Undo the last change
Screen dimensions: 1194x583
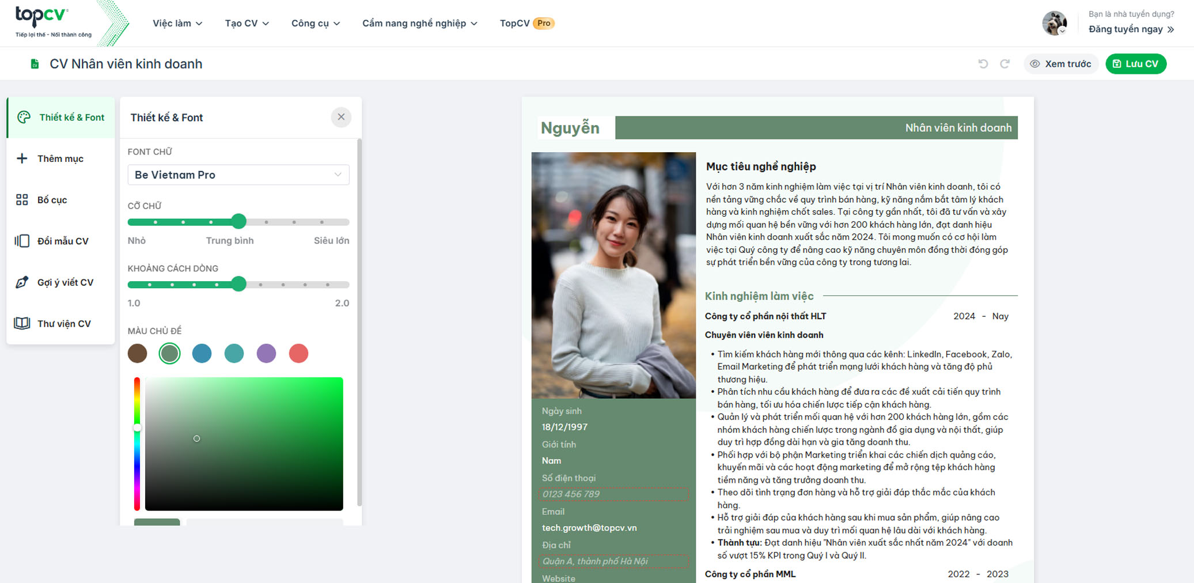coord(983,64)
